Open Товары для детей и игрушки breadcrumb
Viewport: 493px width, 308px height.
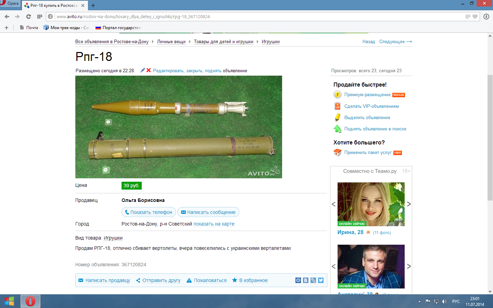pyautogui.click(x=224, y=42)
